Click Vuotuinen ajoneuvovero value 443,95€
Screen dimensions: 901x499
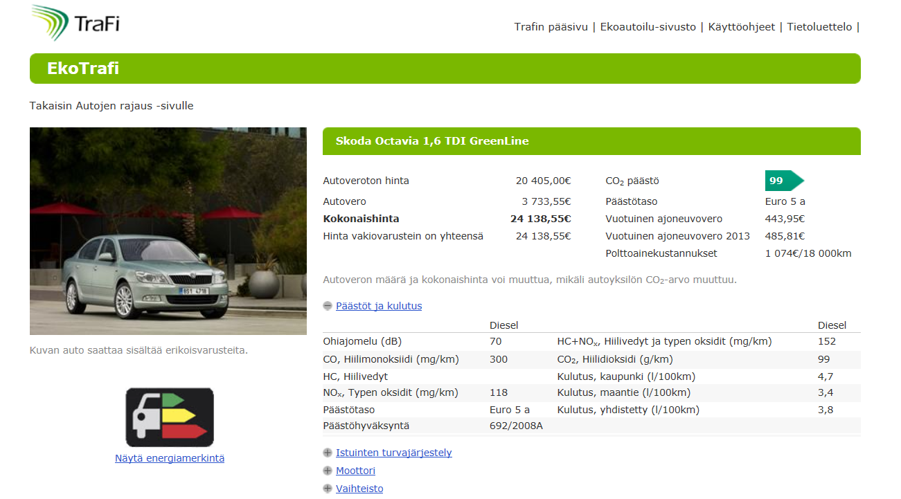click(x=785, y=219)
